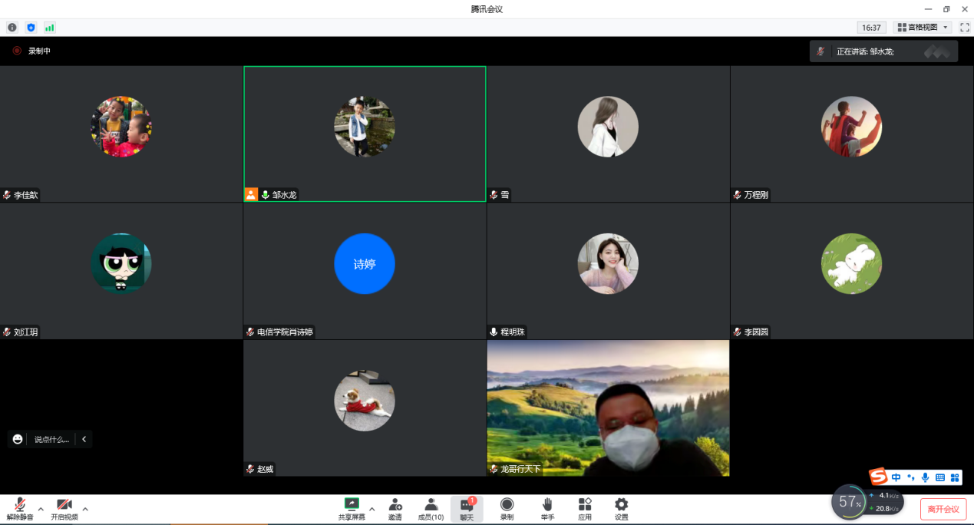Viewport: 974px width, 525px height.
Task: Click the 说点什么 chat input box
Action: click(x=51, y=440)
